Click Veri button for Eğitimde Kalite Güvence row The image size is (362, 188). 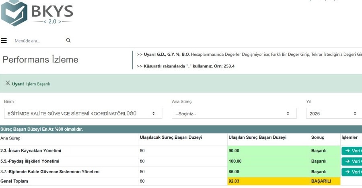(352, 172)
